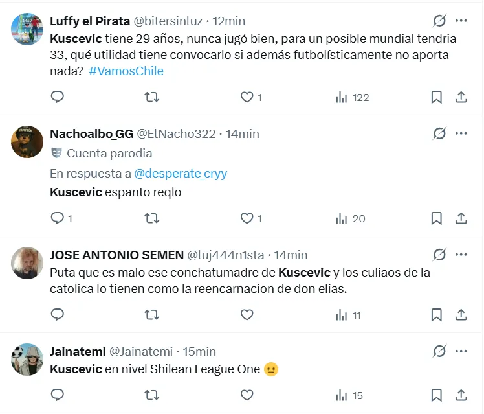Like Luffy el Pirata's tweet
The image size is (484, 414).
pyautogui.click(x=247, y=97)
